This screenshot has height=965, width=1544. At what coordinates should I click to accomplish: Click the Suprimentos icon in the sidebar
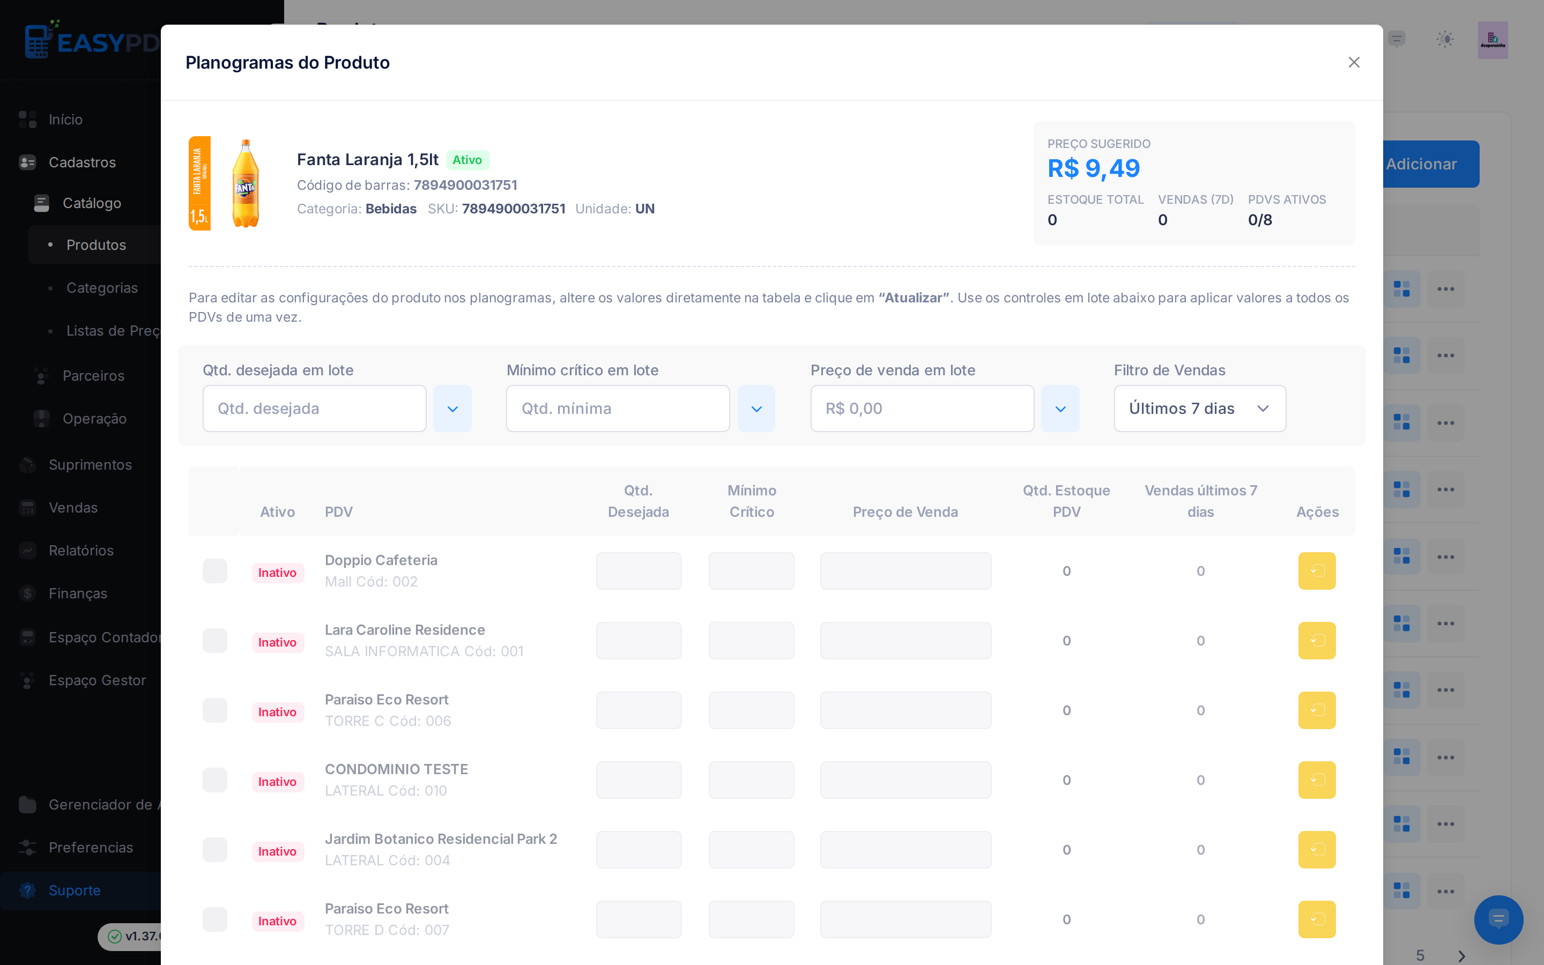point(27,465)
